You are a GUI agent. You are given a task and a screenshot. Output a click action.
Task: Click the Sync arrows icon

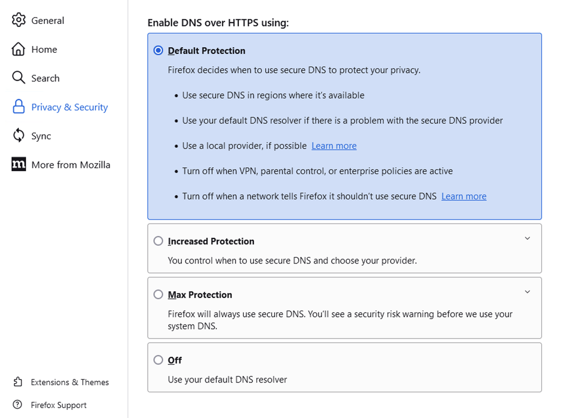[x=18, y=136]
